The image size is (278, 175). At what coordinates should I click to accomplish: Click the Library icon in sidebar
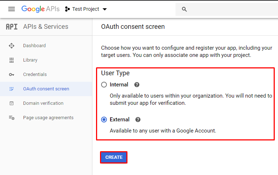click(x=12, y=60)
